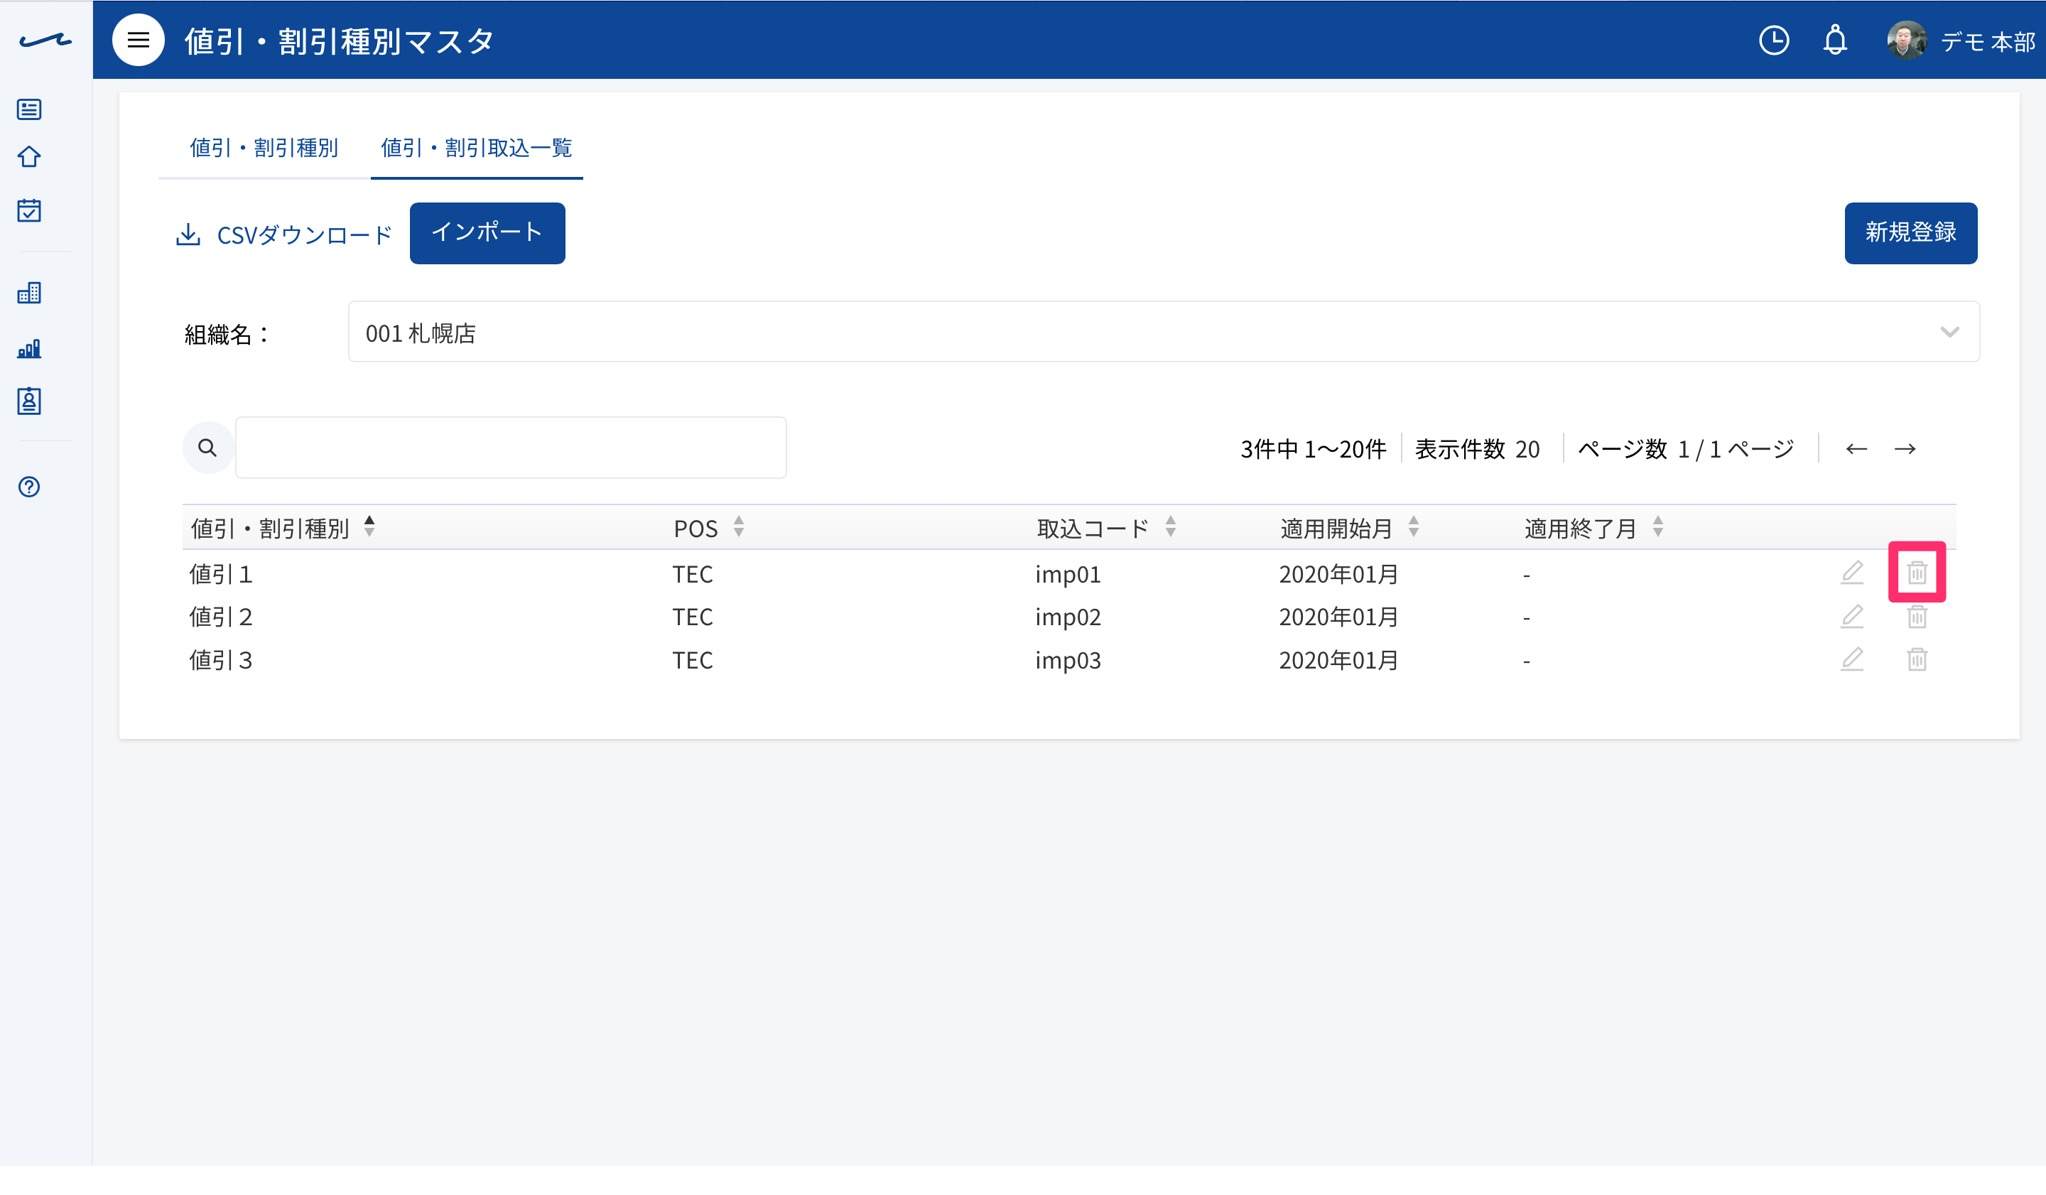Open notifications bell icon

point(1835,40)
